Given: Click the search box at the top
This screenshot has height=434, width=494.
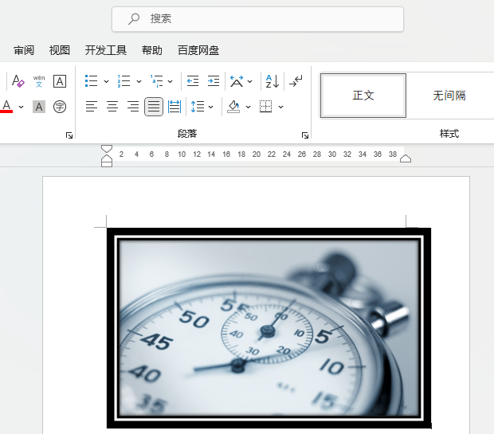Looking at the screenshot, I should tap(257, 19).
